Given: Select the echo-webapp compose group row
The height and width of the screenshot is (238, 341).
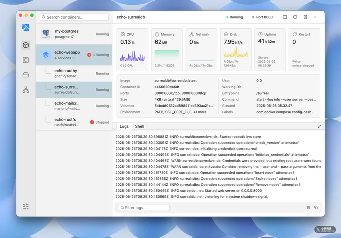Looking at the screenshot, I should (74, 55).
